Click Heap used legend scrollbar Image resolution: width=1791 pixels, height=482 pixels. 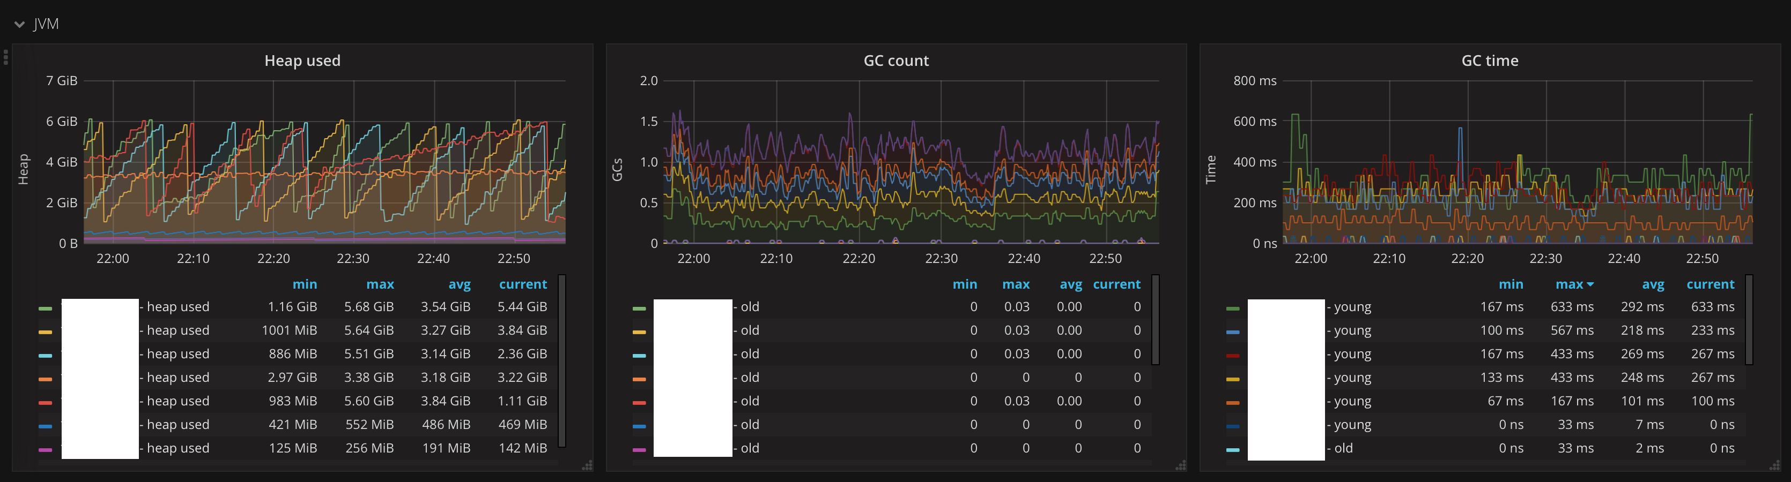tap(562, 361)
